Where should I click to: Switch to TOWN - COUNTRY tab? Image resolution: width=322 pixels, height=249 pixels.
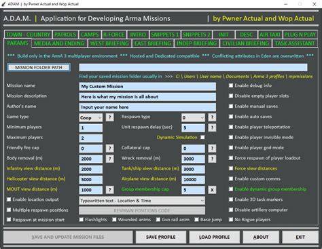pyautogui.click(x=28, y=35)
